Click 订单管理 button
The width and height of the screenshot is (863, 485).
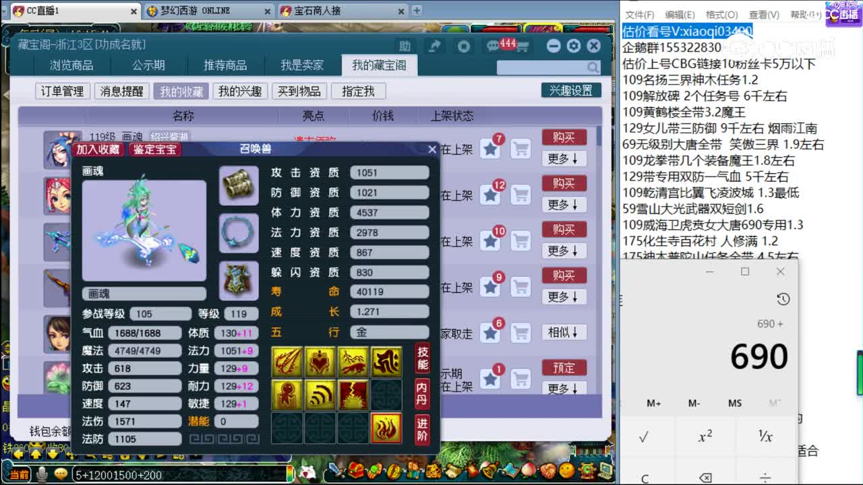pyautogui.click(x=62, y=91)
